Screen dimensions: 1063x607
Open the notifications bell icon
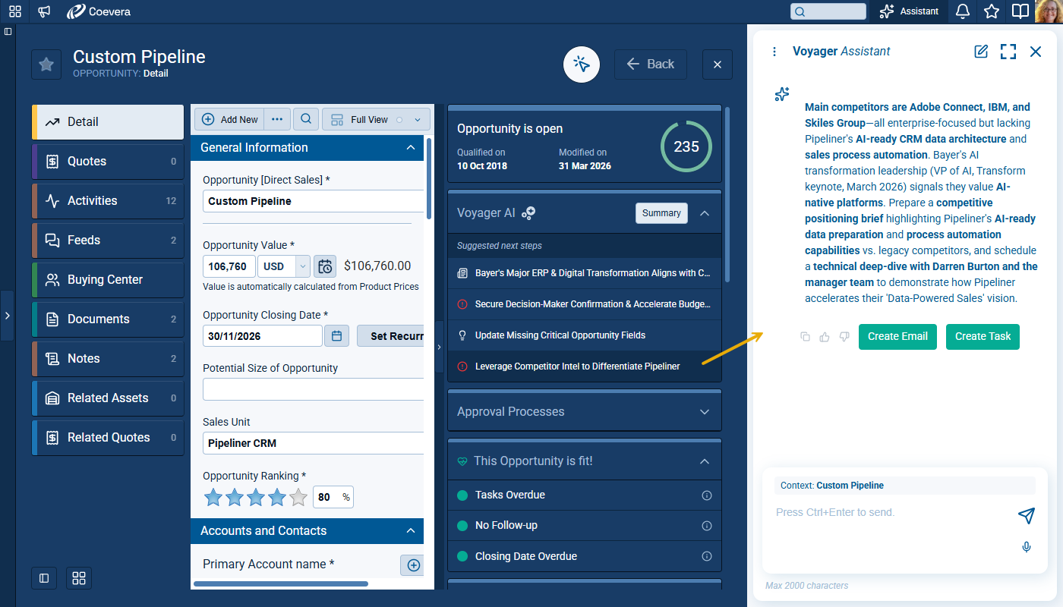pyautogui.click(x=962, y=11)
